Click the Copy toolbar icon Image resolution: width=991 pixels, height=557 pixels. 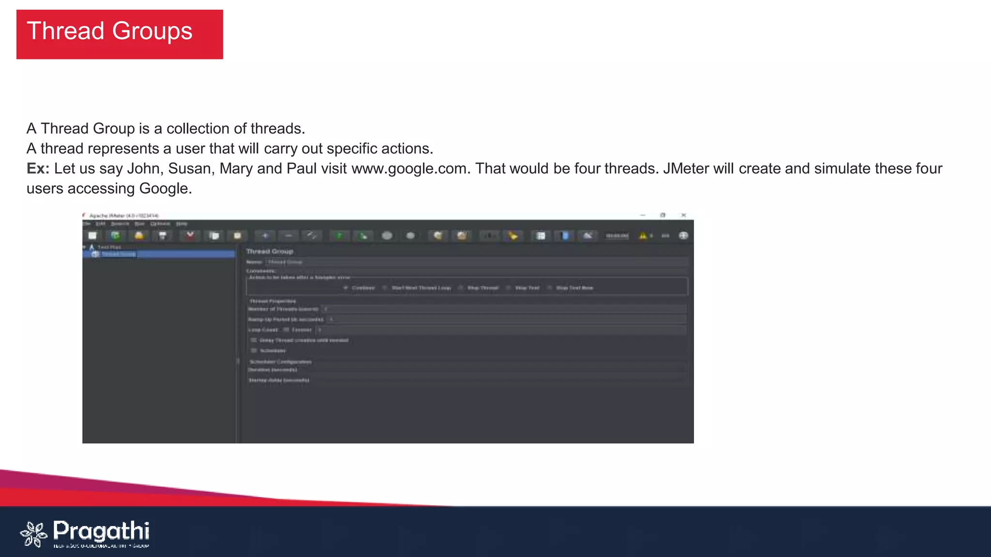pyautogui.click(x=214, y=235)
